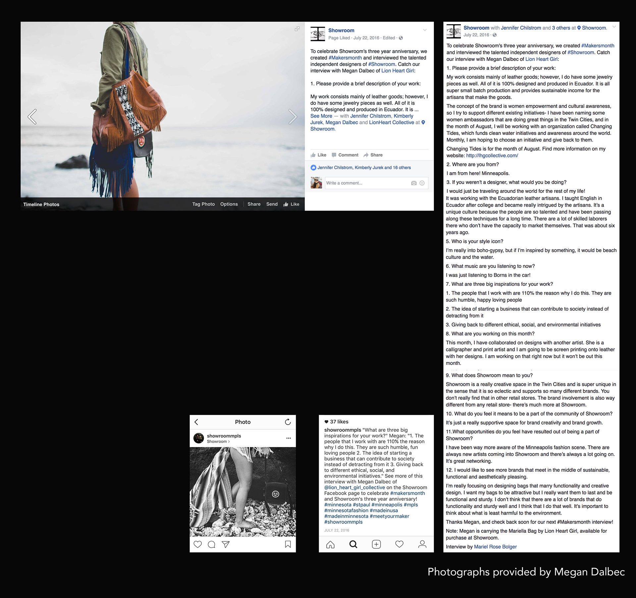Like the Facebook post
Viewport: 636px width, 598px height.
[318, 155]
